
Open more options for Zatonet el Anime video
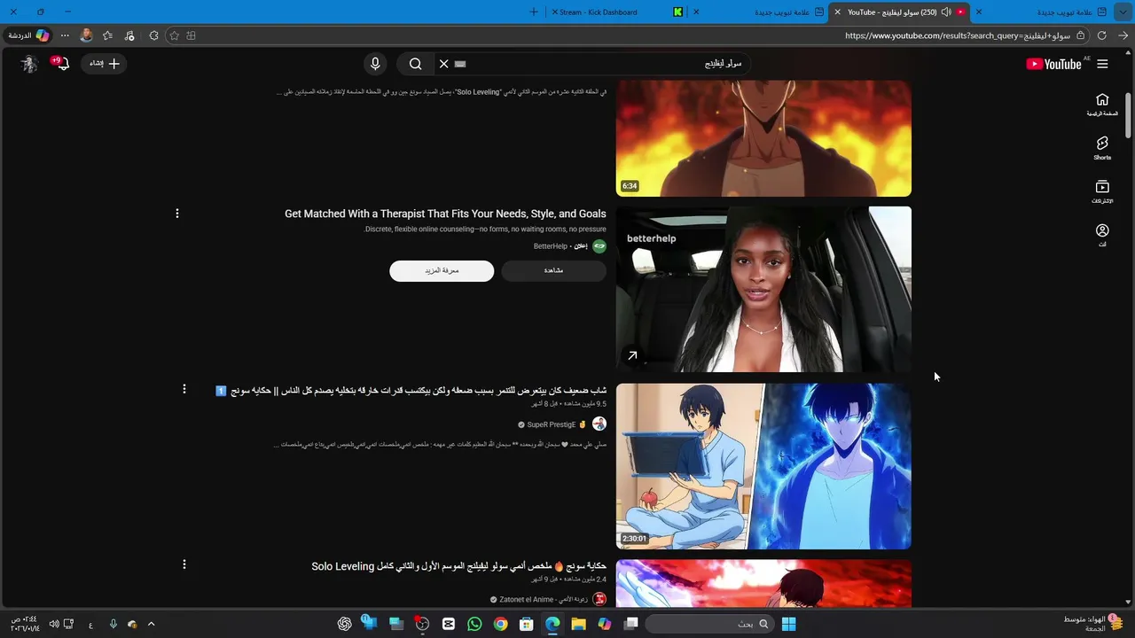click(184, 564)
